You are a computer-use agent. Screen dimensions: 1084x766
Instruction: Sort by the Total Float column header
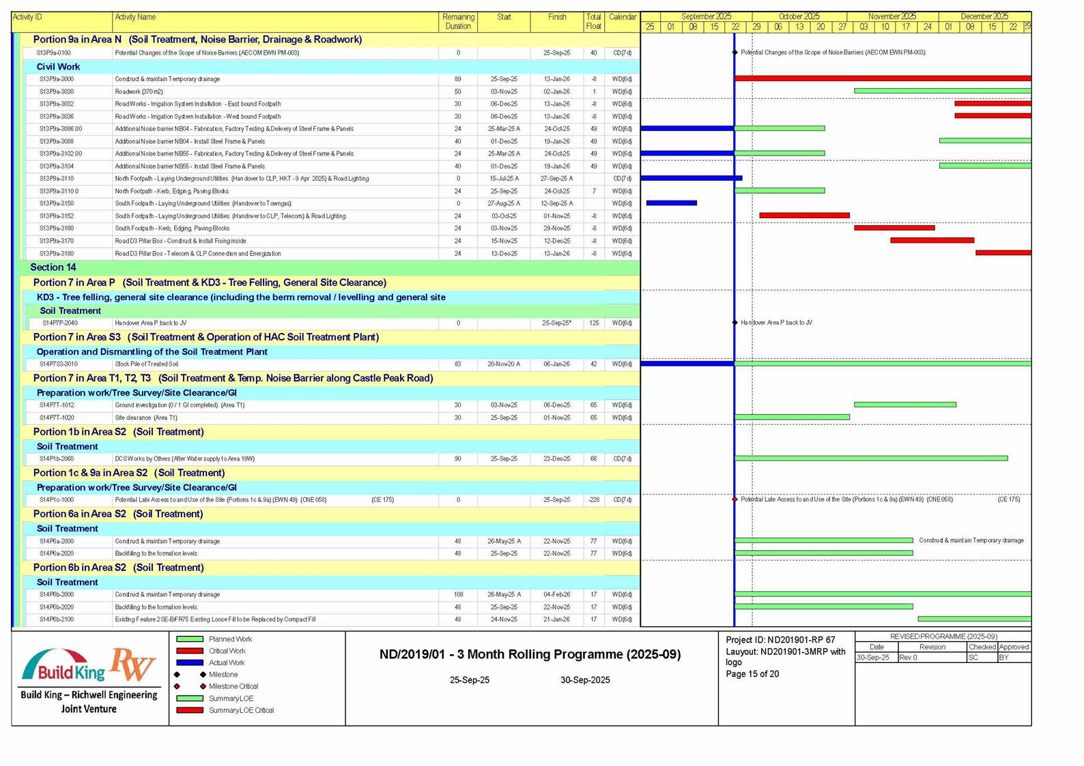pos(593,21)
